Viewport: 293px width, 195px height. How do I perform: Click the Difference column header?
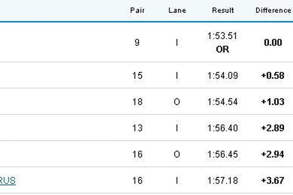click(x=273, y=11)
